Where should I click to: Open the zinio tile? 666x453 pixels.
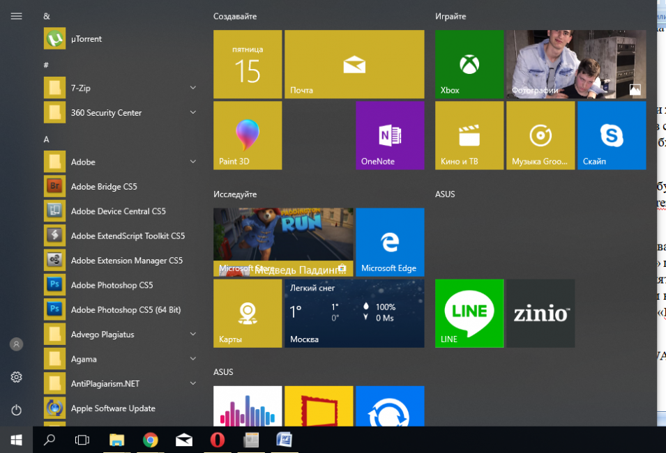[x=540, y=314]
